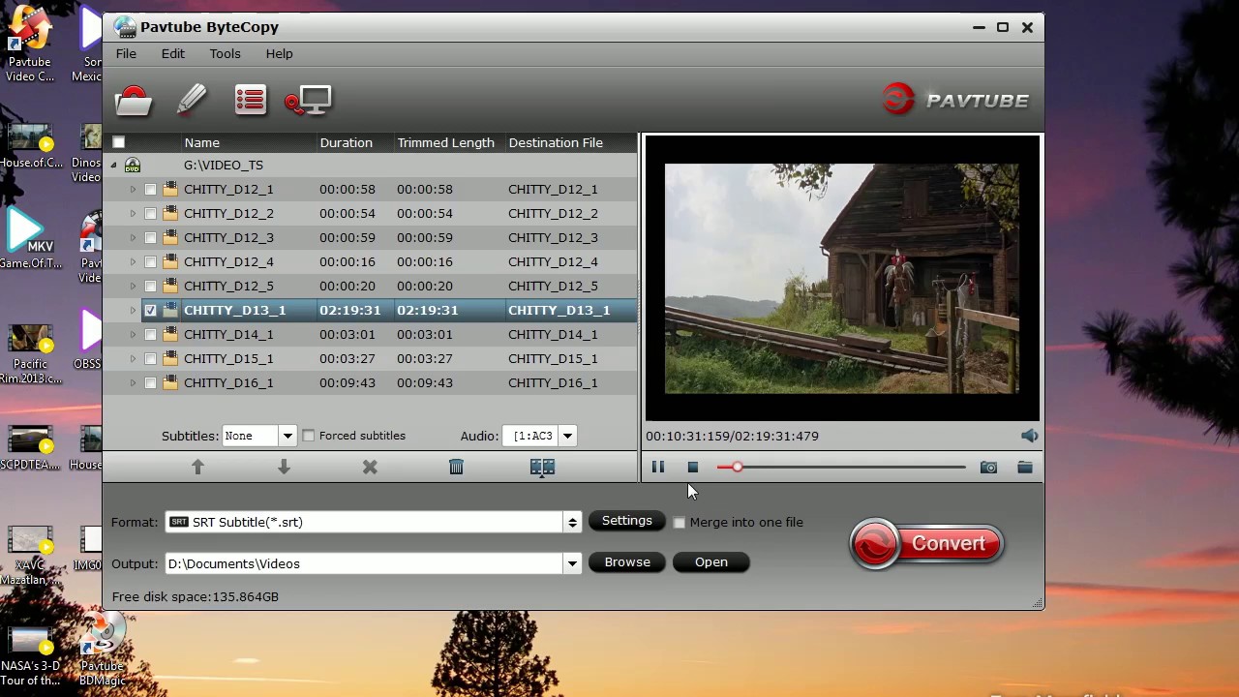Open the edit pencil tool
The image size is (1239, 697).
192,99
